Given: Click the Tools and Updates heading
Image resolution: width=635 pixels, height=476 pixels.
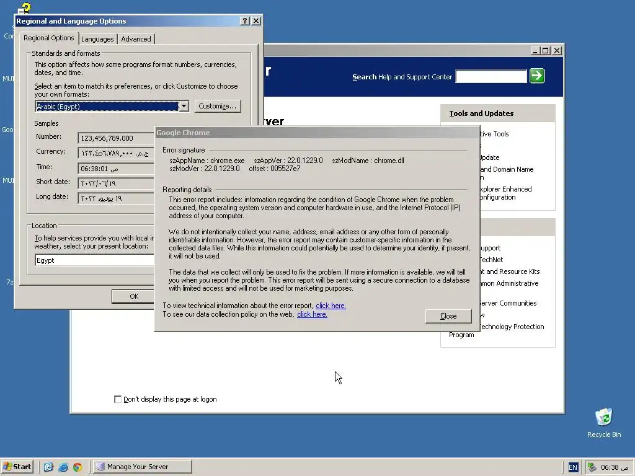Looking at the screenshot, I should [481, 113].
